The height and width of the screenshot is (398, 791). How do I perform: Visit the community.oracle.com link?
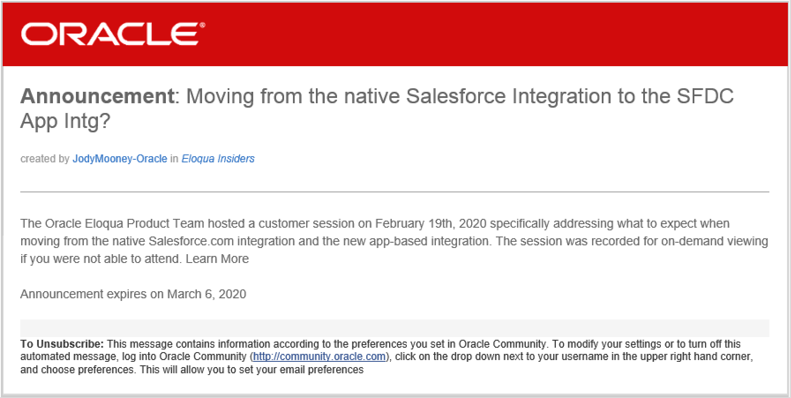[319, 357]
